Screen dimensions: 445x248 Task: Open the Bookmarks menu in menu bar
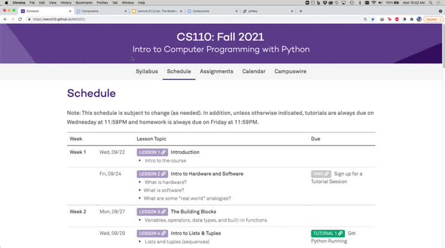click(84, 2)
